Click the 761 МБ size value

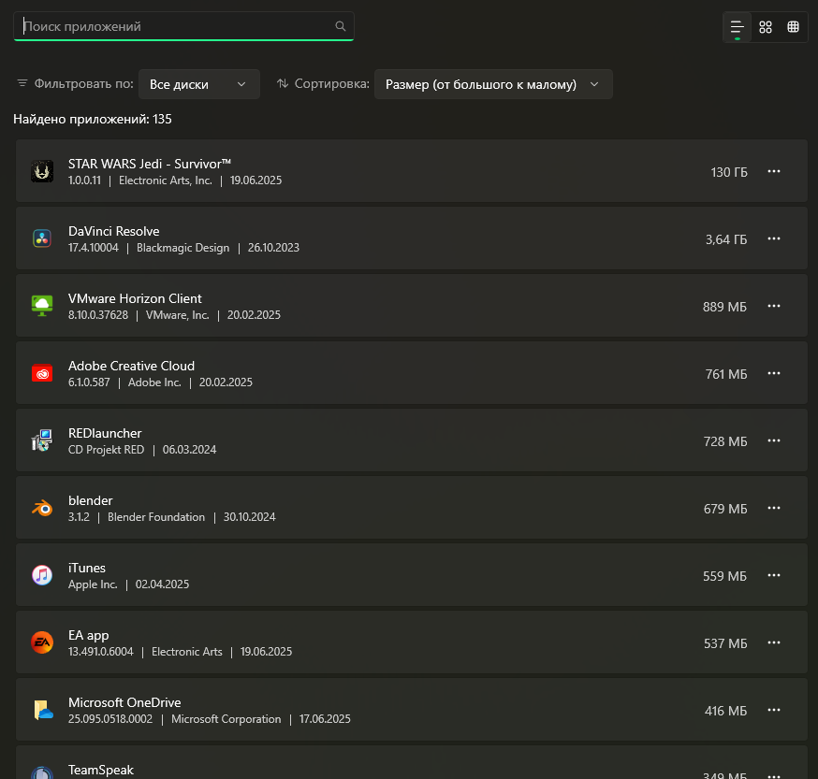pyautogui.click(x=726, y=374)
